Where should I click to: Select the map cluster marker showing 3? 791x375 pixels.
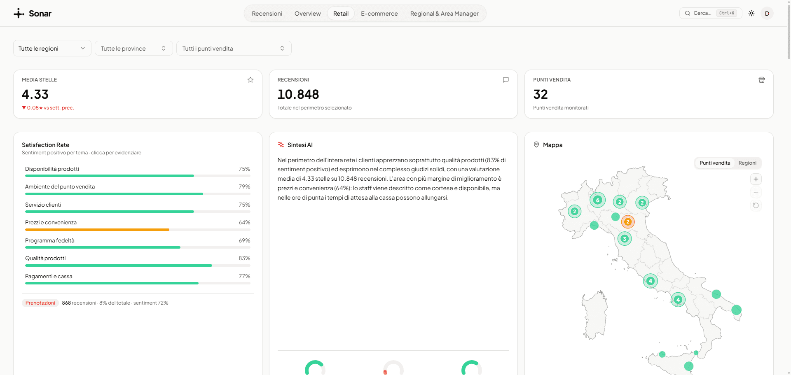(625, 239)
